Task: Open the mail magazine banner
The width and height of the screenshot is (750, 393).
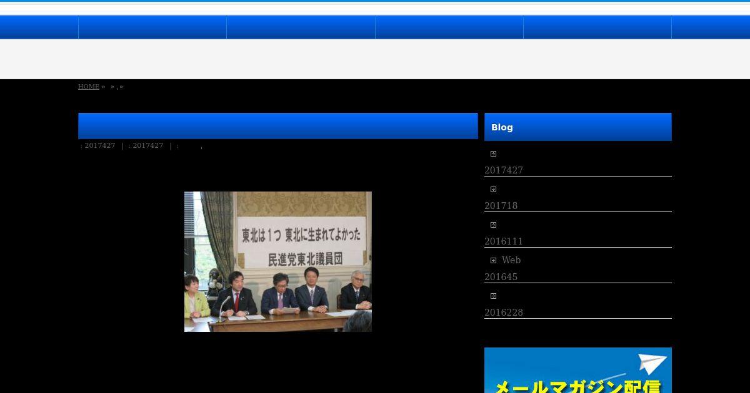Action: [578, 371]
